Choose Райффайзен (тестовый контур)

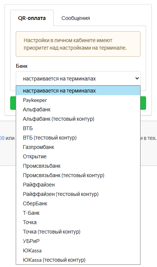click(x=78, y=194)
